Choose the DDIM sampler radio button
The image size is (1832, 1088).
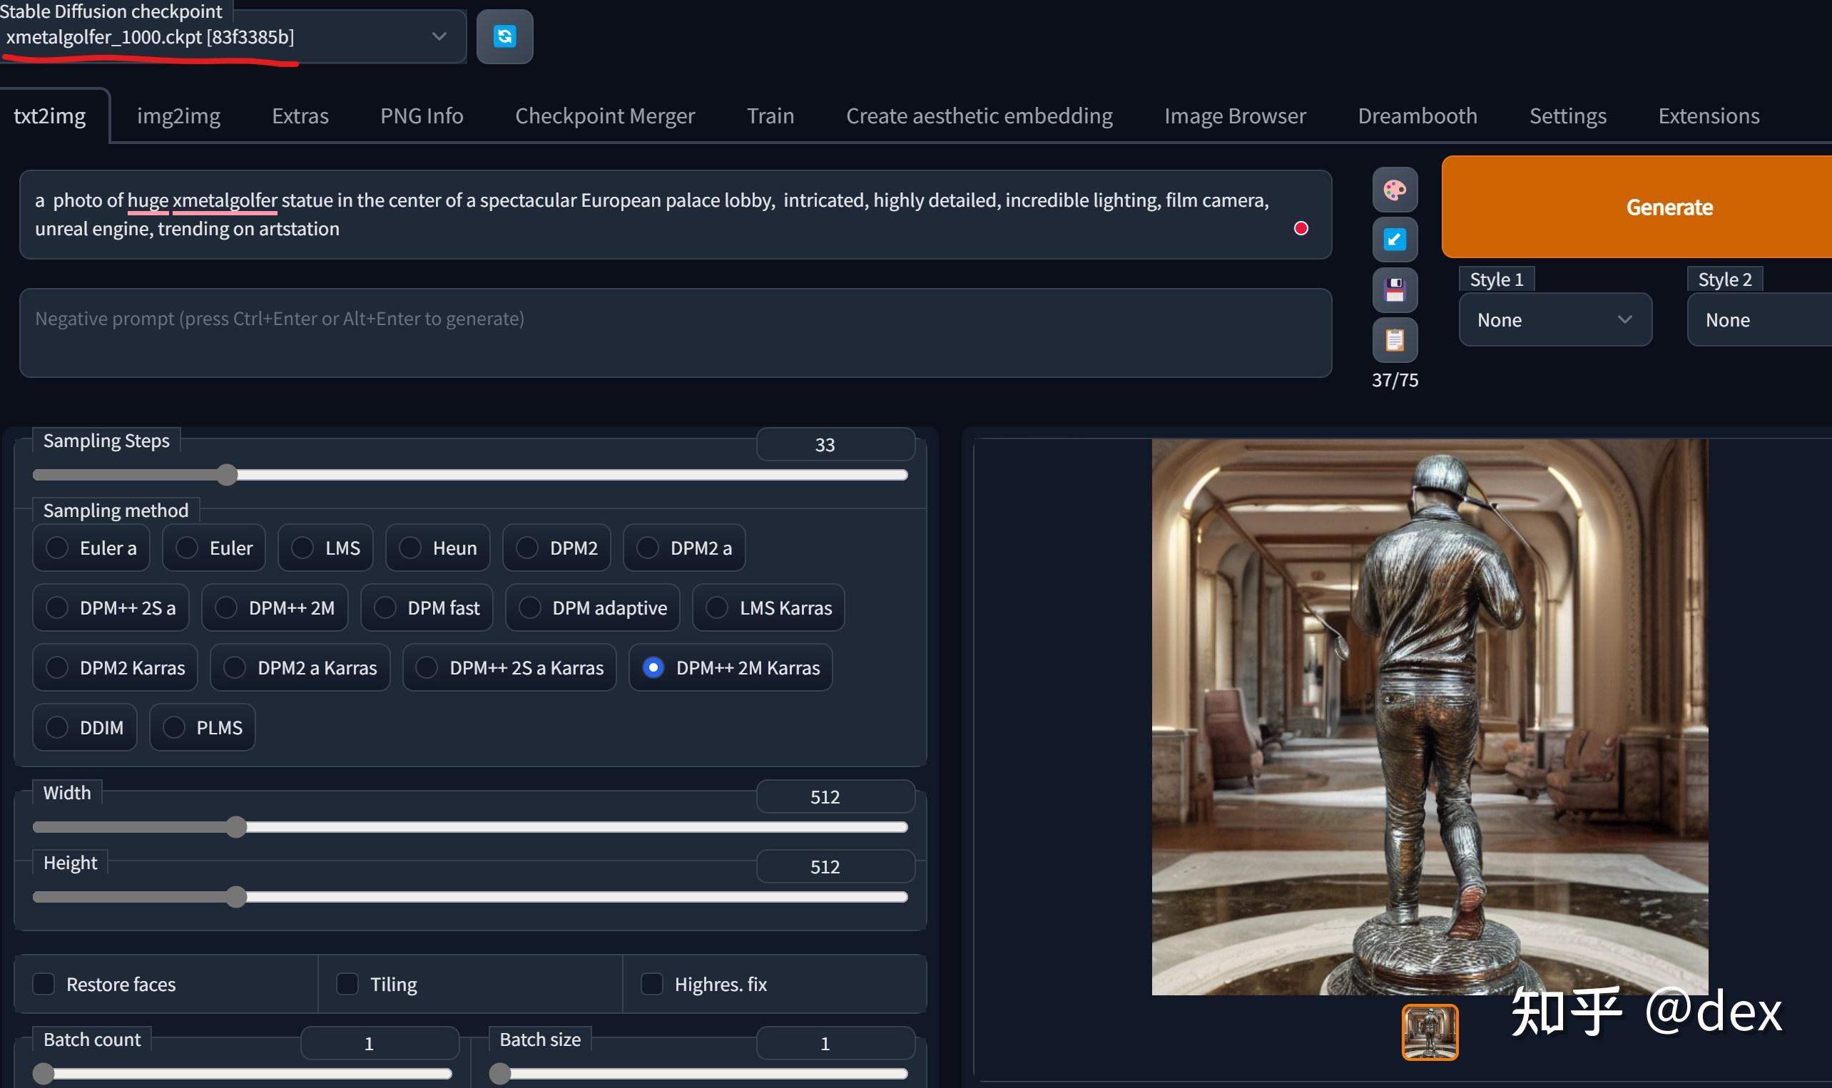(57, 727)
